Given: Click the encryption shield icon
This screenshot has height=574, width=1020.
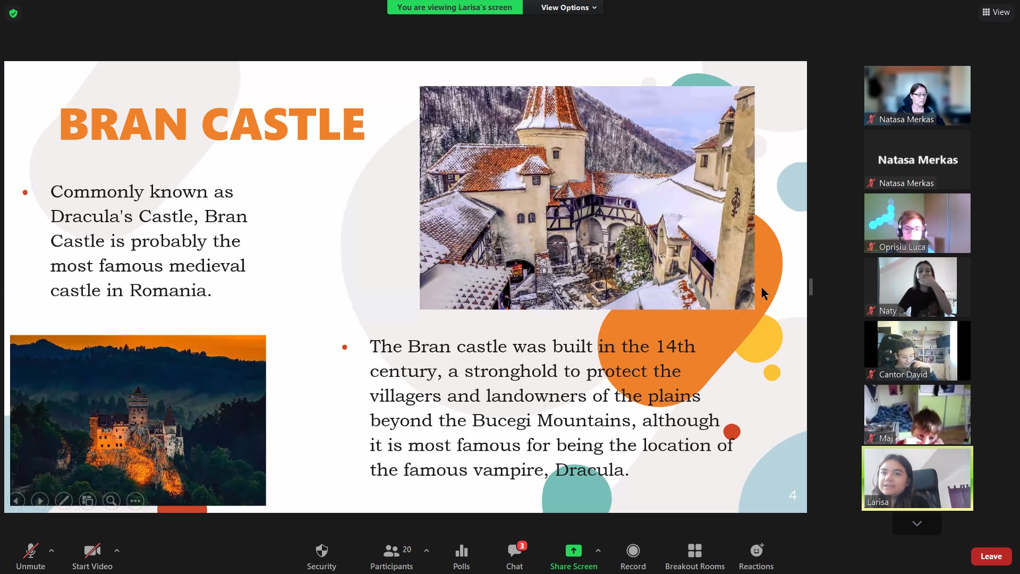Looking at the screenshot, I should point(13,13).
